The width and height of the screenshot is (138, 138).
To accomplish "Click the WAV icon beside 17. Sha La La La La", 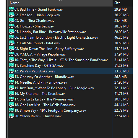I will click(x=12, y=99).
